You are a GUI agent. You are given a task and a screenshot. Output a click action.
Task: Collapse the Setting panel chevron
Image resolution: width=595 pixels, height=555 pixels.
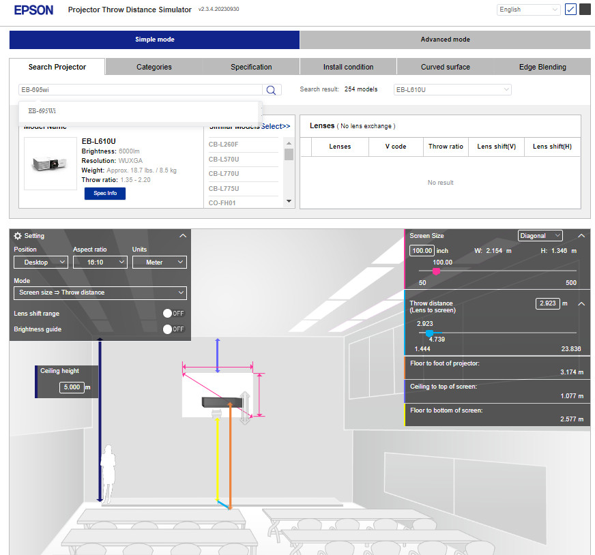[x=182, y=236]
